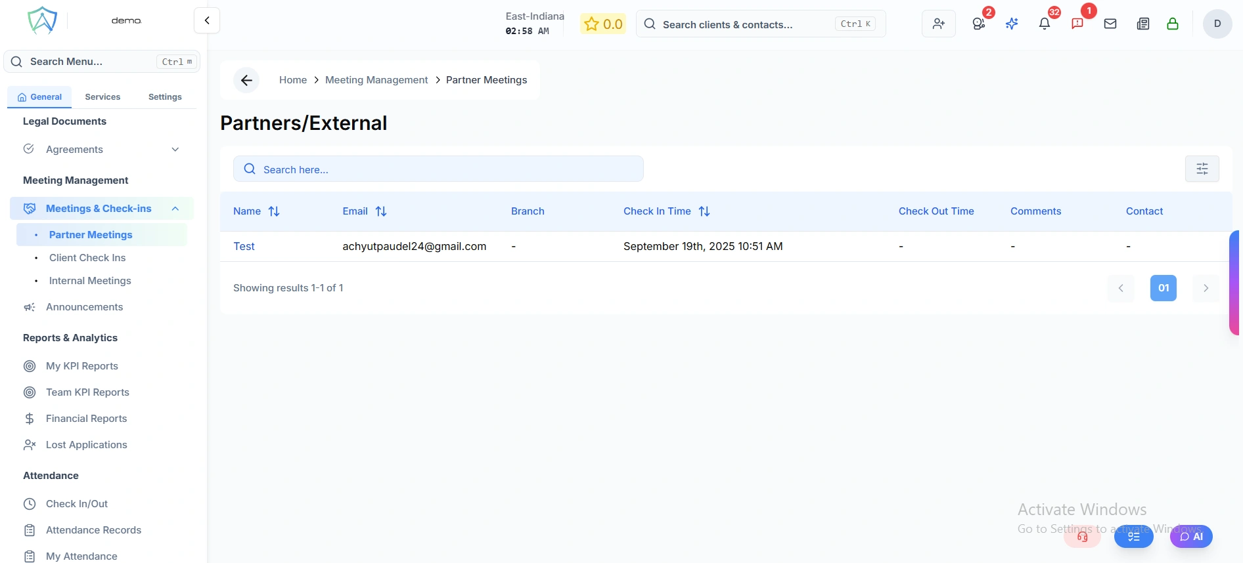
Task: Sort table by Name column
Action: 274,211
